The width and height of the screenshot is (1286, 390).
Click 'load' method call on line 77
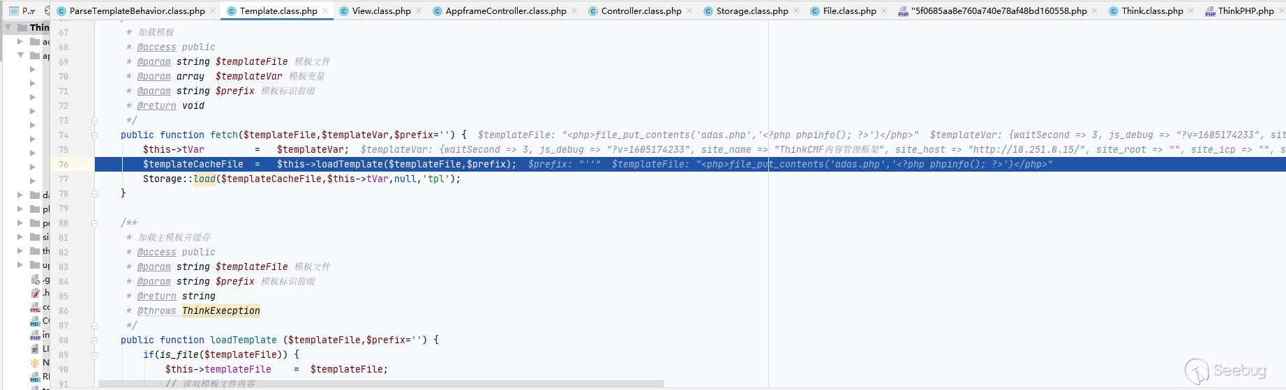204,179
